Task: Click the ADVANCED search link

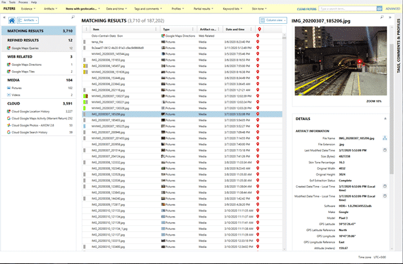Action: [x=393, y=9]
